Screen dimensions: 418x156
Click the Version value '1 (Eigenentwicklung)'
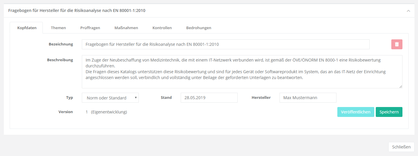[106, 112]
